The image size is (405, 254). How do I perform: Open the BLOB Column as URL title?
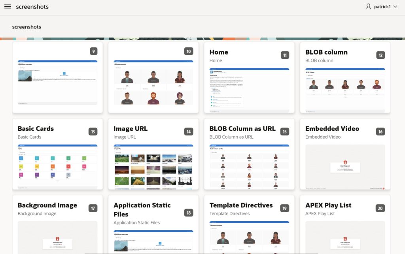pyautogui.click(x=242, y=129)
